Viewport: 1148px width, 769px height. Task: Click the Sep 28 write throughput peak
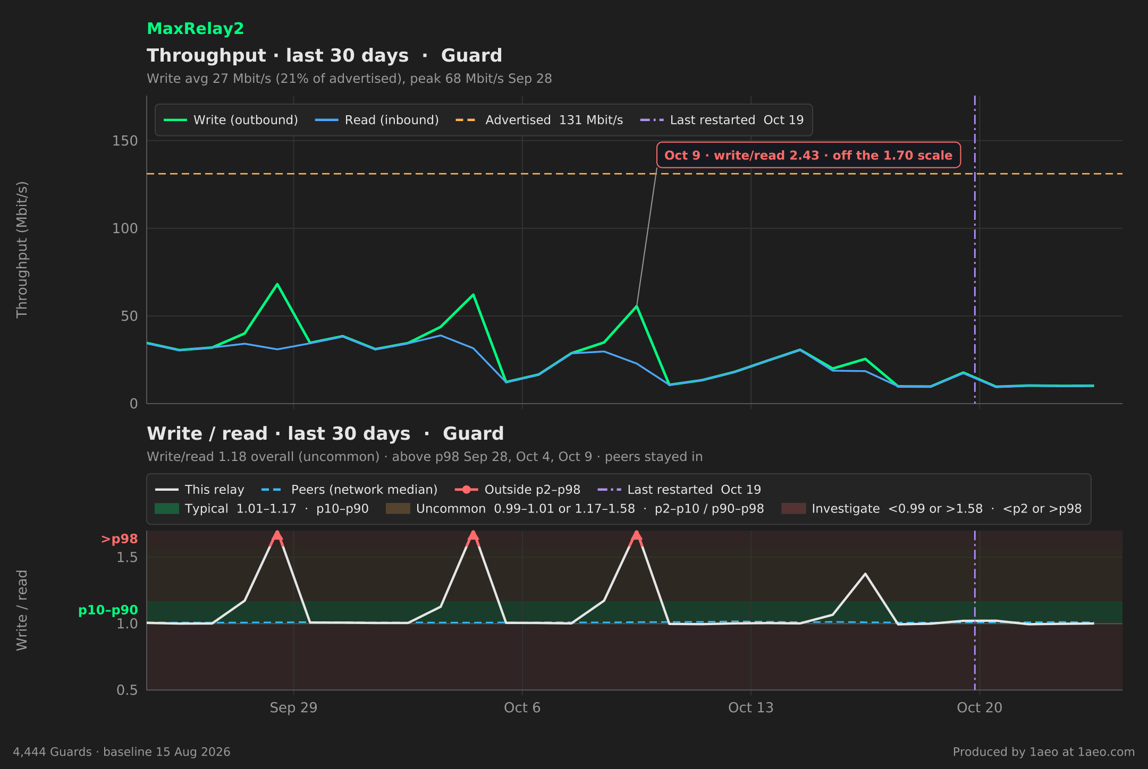tap(277, 284)
